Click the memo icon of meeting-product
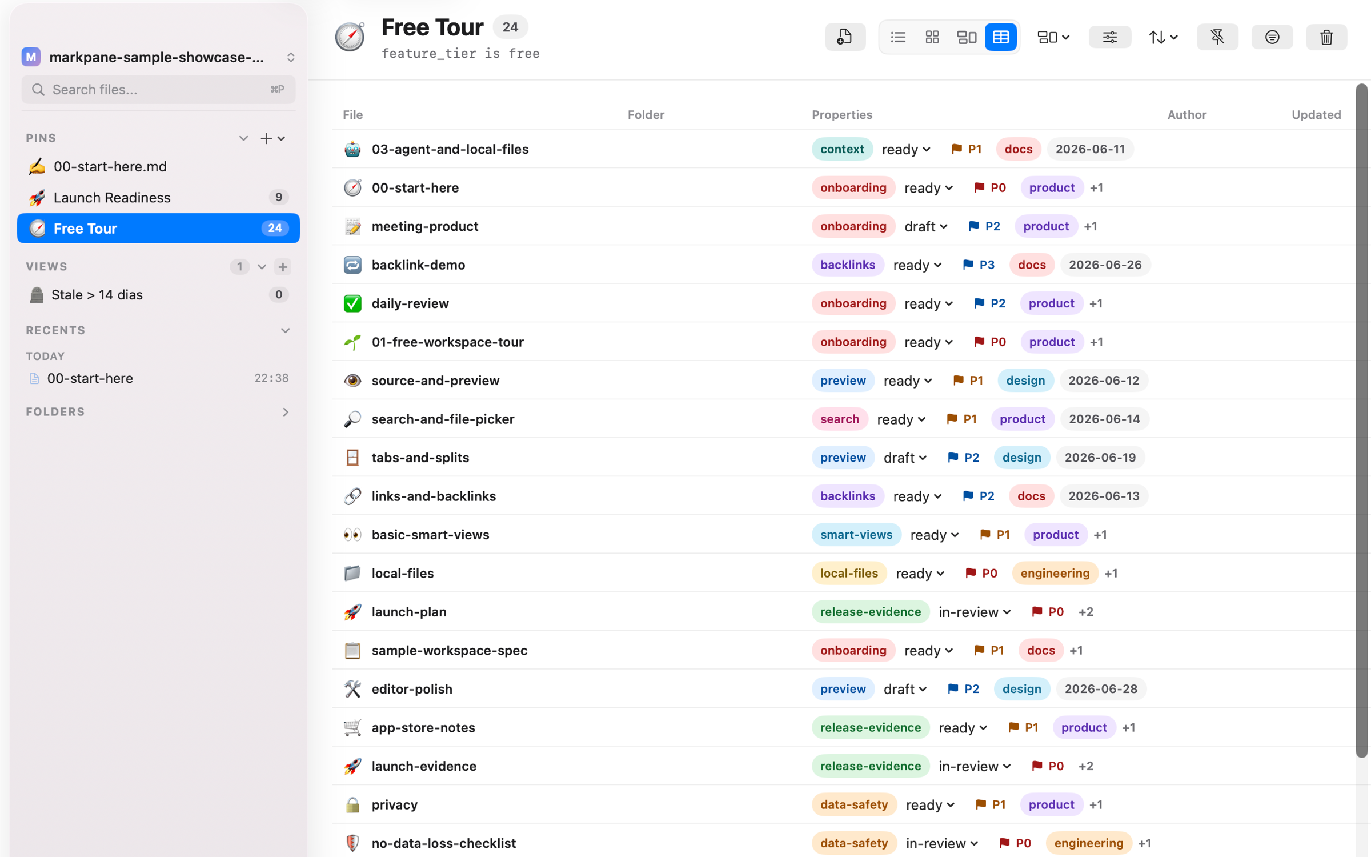 coord(352,226)
